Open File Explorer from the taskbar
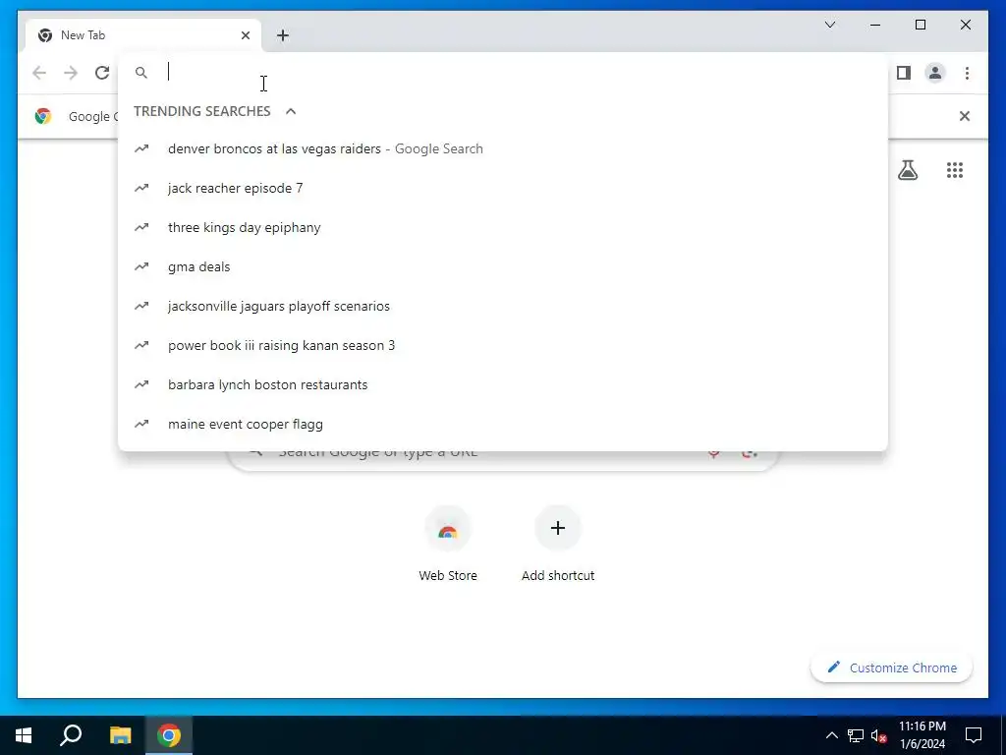 [x=120, y=735]
